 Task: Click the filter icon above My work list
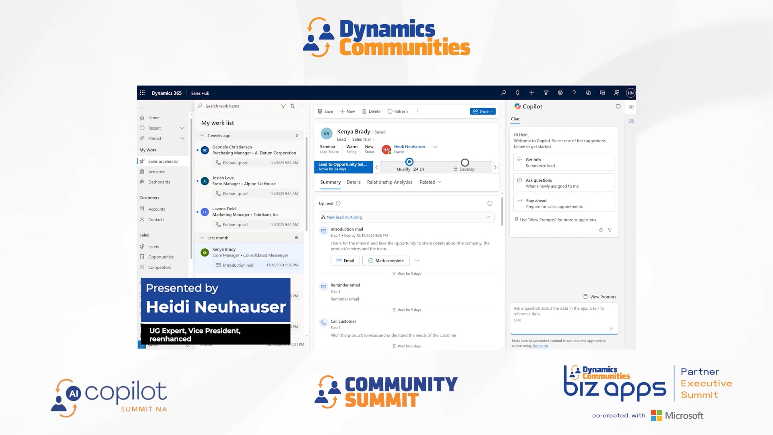point(283,106)
